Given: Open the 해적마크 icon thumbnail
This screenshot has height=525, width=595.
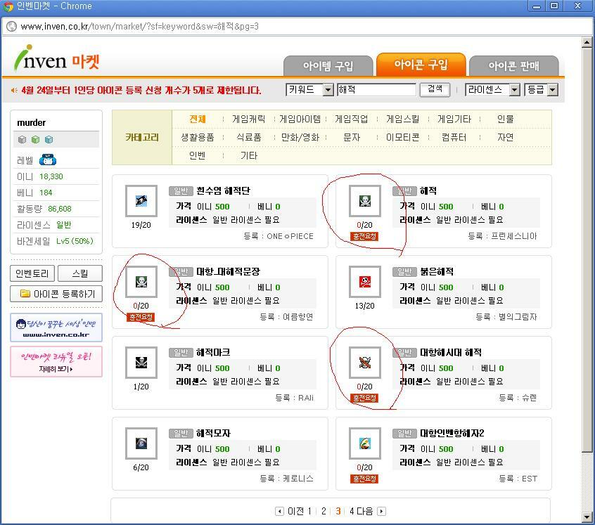Looking at the screenshot, I should click(141, 363).
